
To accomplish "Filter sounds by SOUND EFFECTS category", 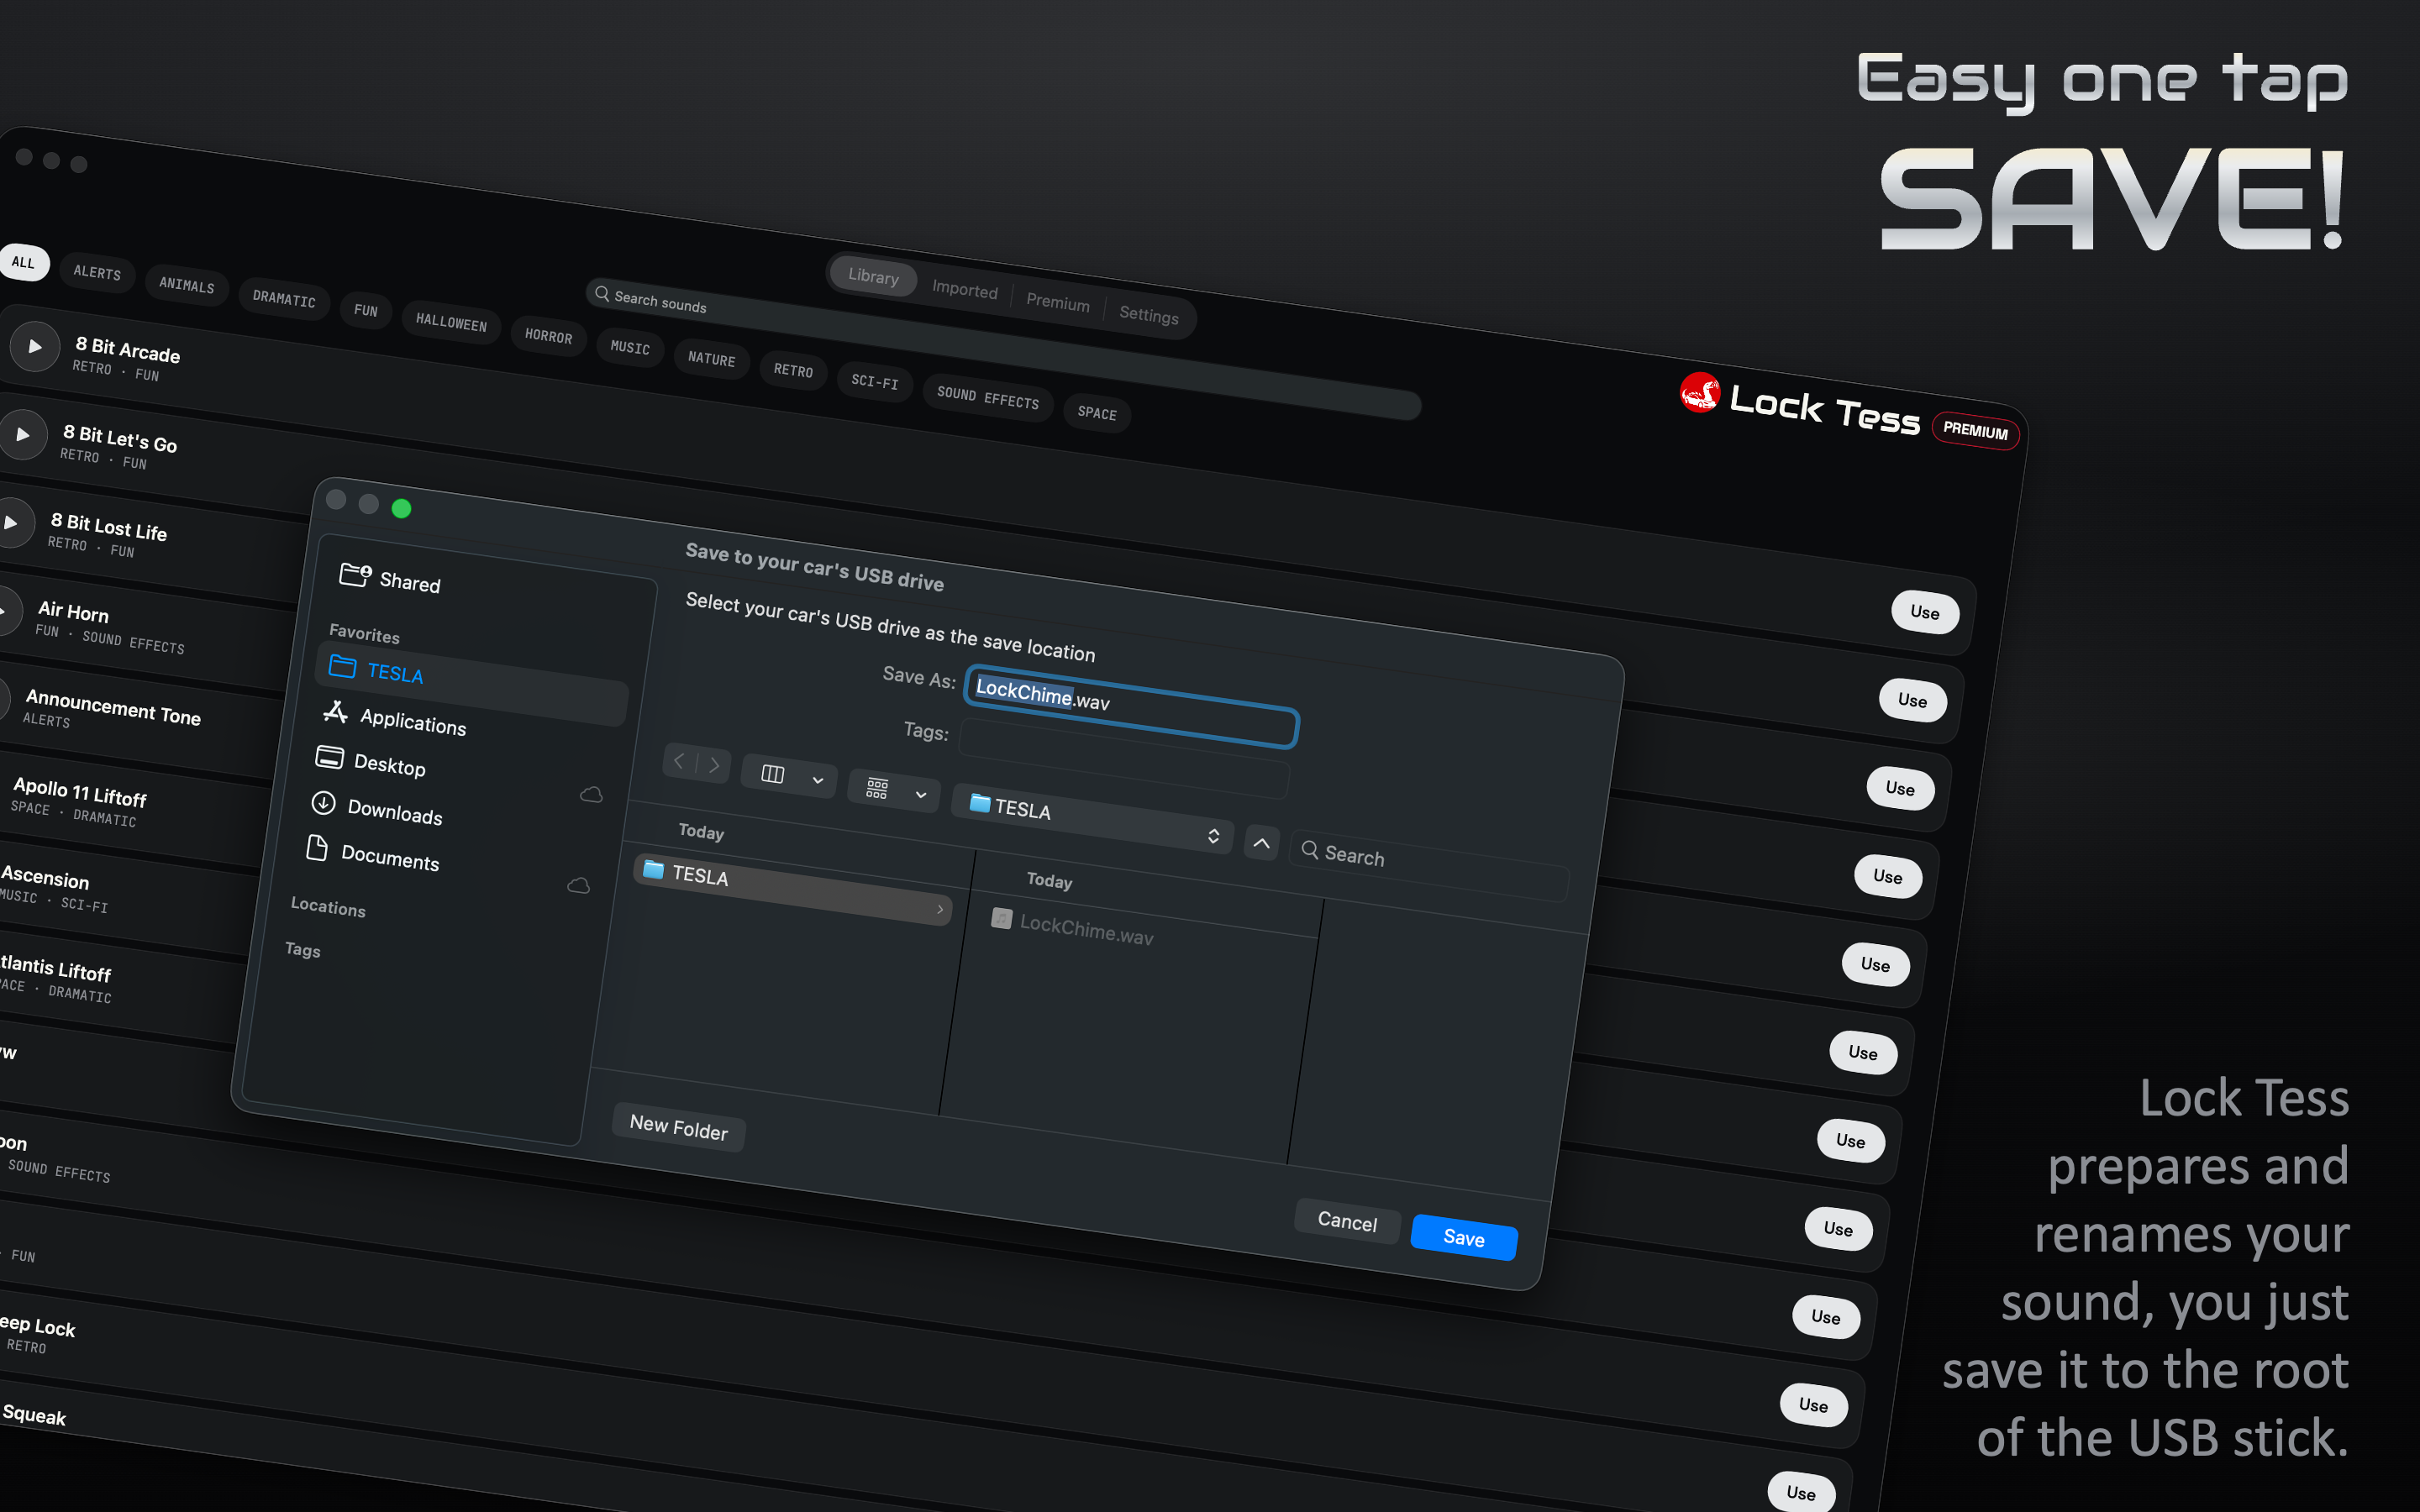I will coord(988,398).
